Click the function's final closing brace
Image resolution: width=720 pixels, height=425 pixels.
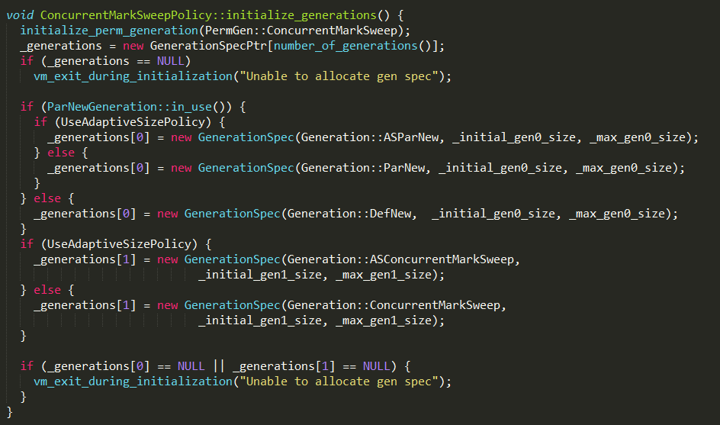[10, 412]
